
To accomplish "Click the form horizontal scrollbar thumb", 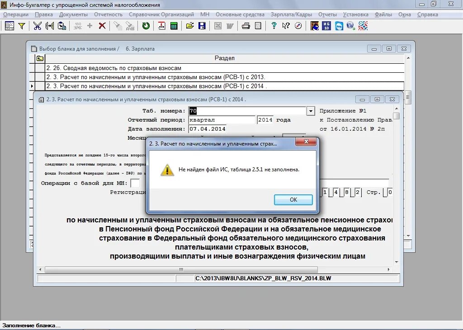I will [181, 269].
